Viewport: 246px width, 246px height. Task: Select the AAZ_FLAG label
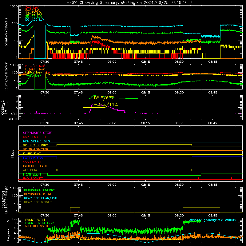click(x=30, y=170)
